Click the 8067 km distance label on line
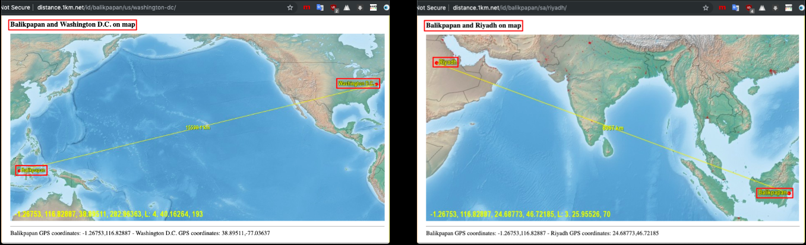Viewport: 806px width, 245px height. [612, 128]
